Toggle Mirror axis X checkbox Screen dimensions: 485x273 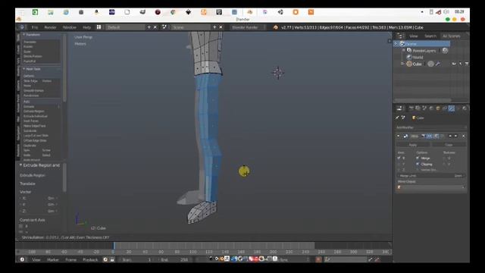[x=399, y=158]
